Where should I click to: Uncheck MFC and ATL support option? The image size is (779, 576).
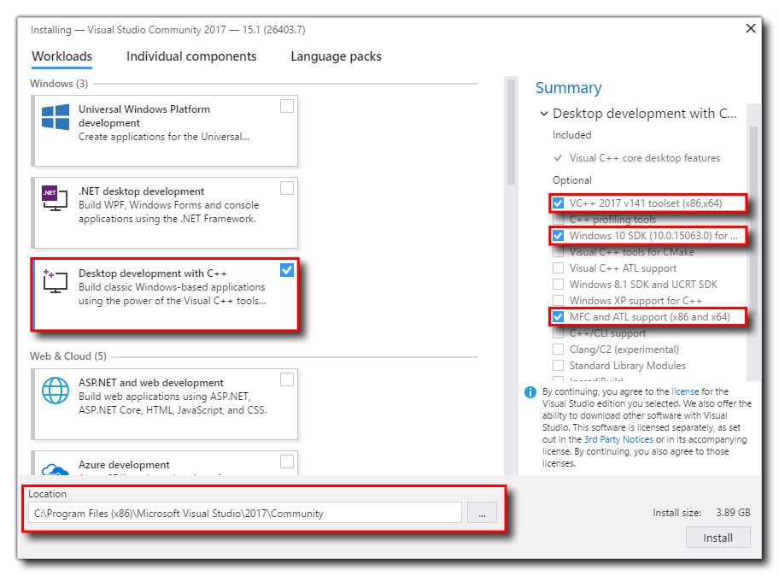pyautogui.click(x=558, y=317)
